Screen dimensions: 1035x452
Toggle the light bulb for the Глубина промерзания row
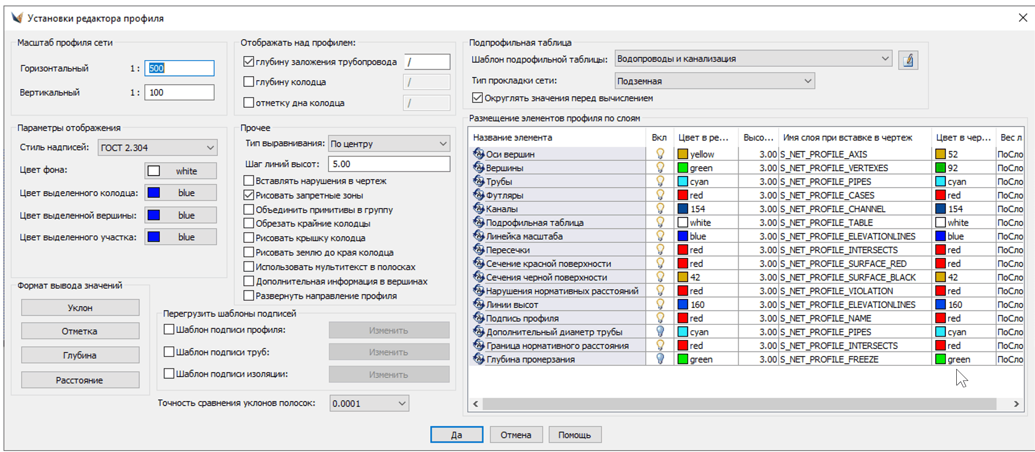(x=660, y=359)
